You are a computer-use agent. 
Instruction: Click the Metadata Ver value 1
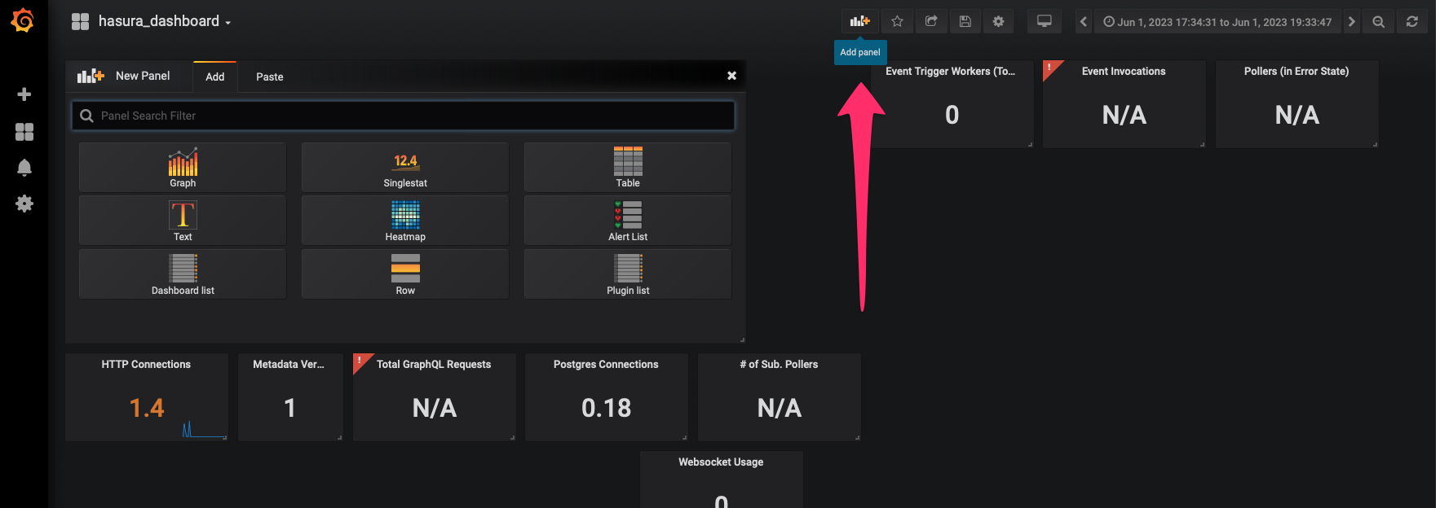pyautogui.click(x=289, y=408)
